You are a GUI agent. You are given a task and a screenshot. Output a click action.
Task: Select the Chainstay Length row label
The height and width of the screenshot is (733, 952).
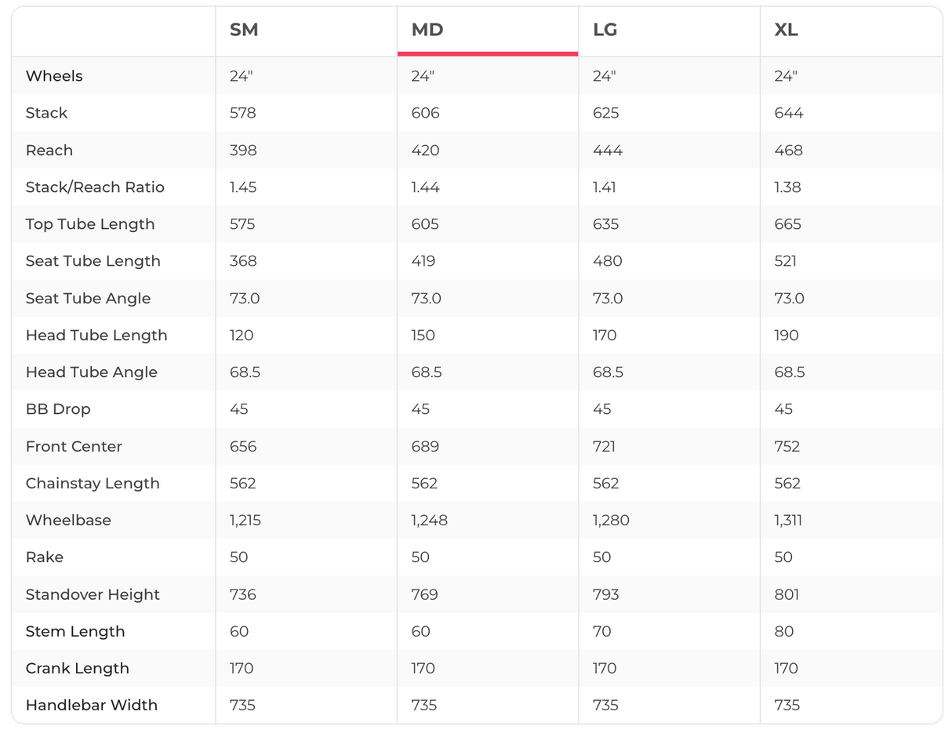93,484
